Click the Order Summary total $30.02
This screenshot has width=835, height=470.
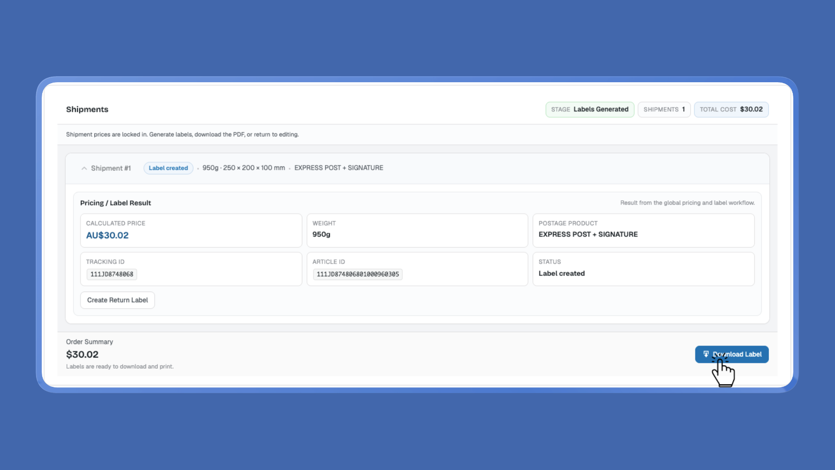coord(82,354)
